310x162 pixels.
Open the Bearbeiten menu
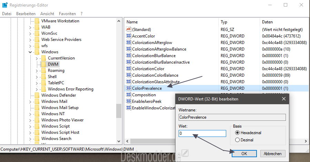coord(26,14)
